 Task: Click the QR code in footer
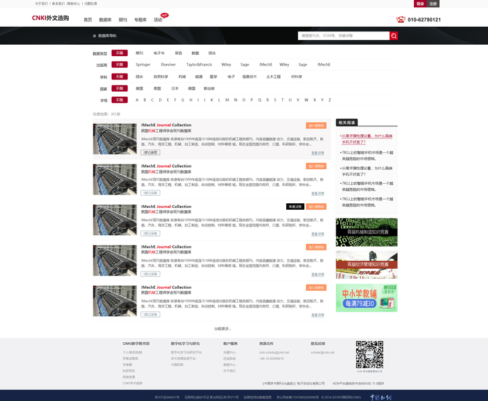coord(370,355)
